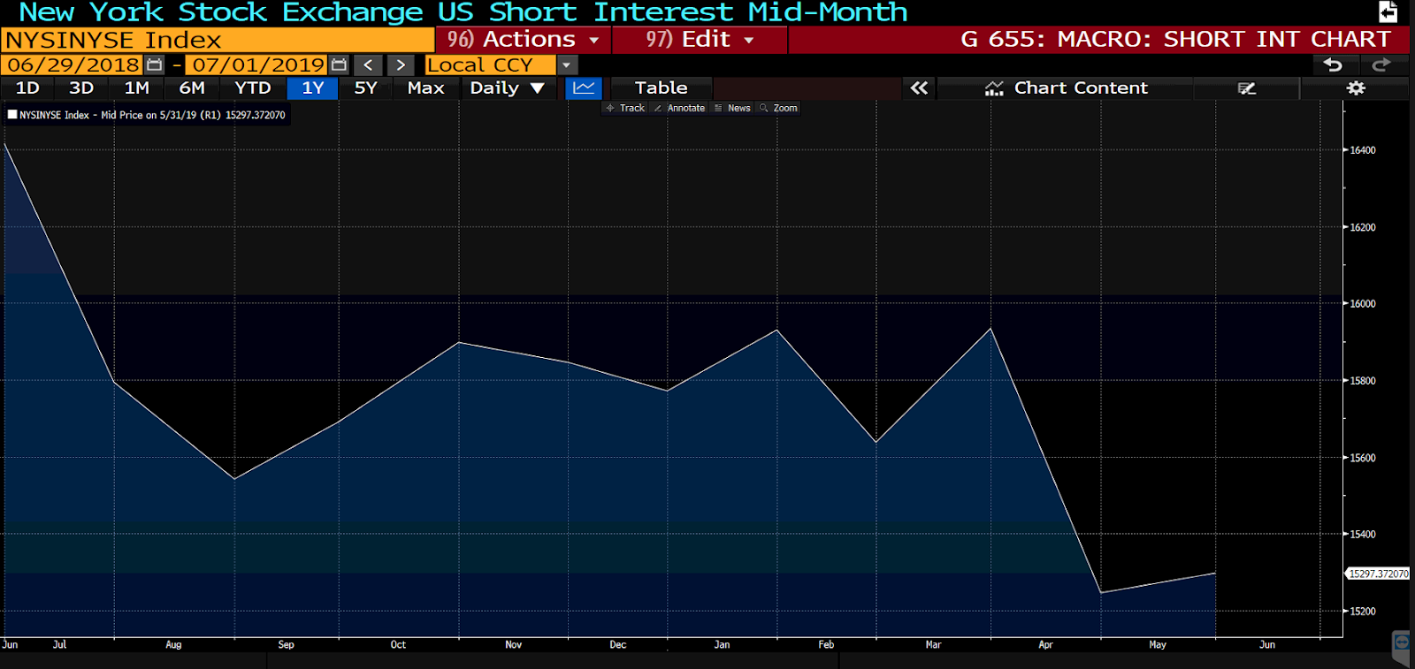This screenshot has height=669, width=1415.
Task: Click the Aug label on time axis
Action: point(173,645)
